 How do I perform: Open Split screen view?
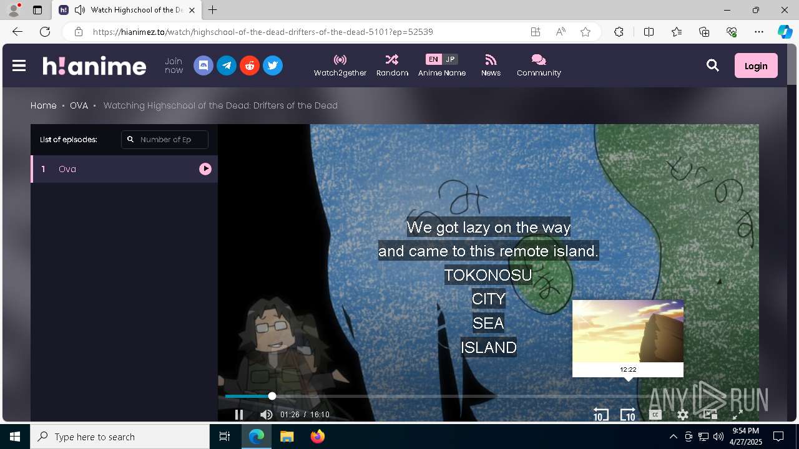click(649, 32)
